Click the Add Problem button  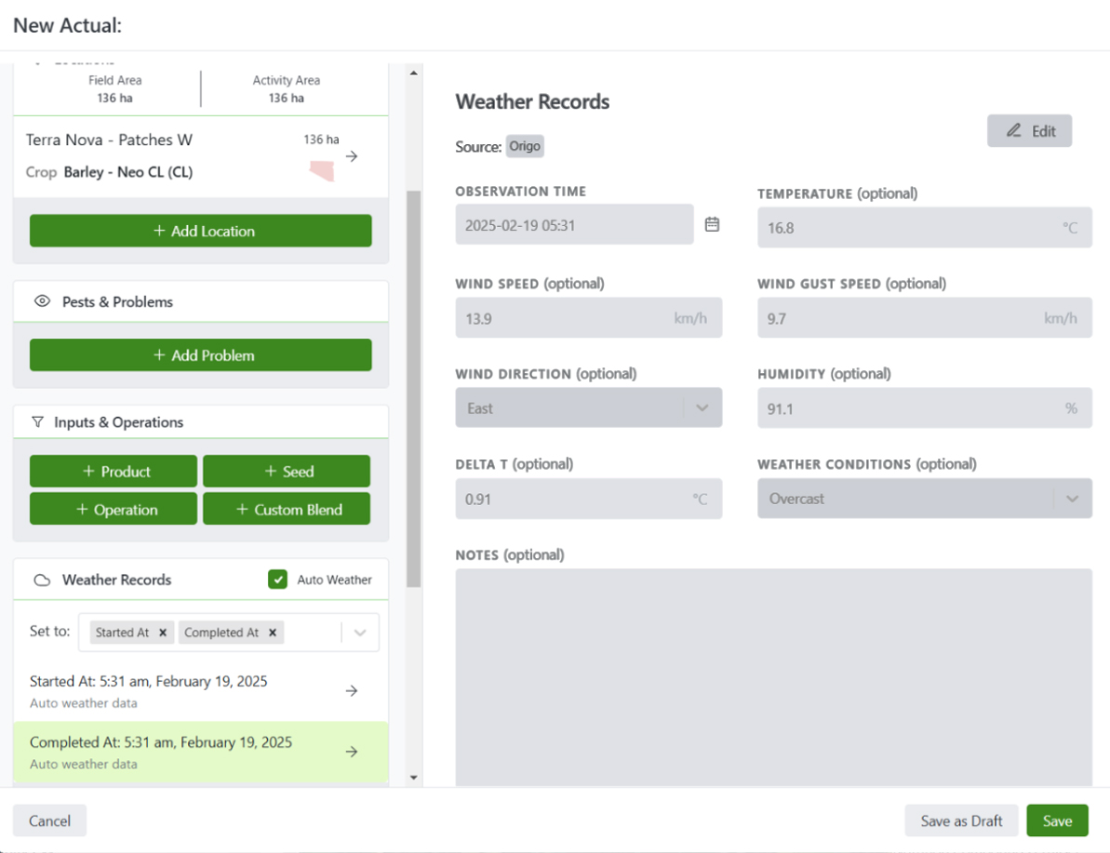pyautogui.click(x=200, y=354)
